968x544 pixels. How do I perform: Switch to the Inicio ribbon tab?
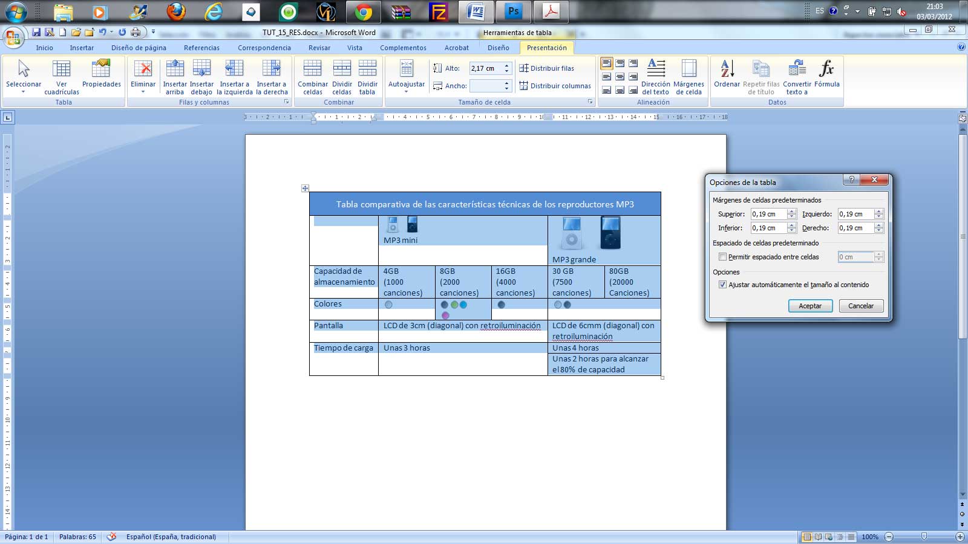[x=44, y=48]
